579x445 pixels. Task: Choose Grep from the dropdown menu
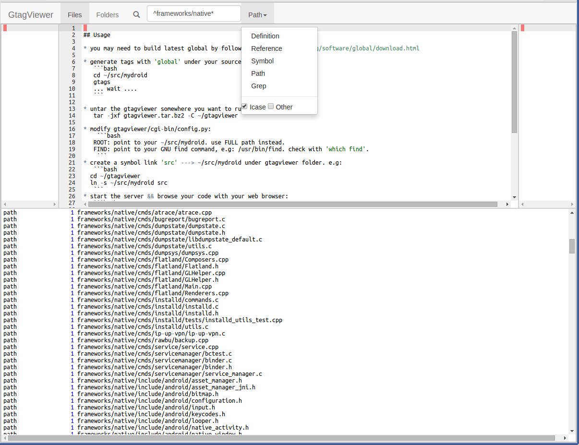[x=258, y=86]
